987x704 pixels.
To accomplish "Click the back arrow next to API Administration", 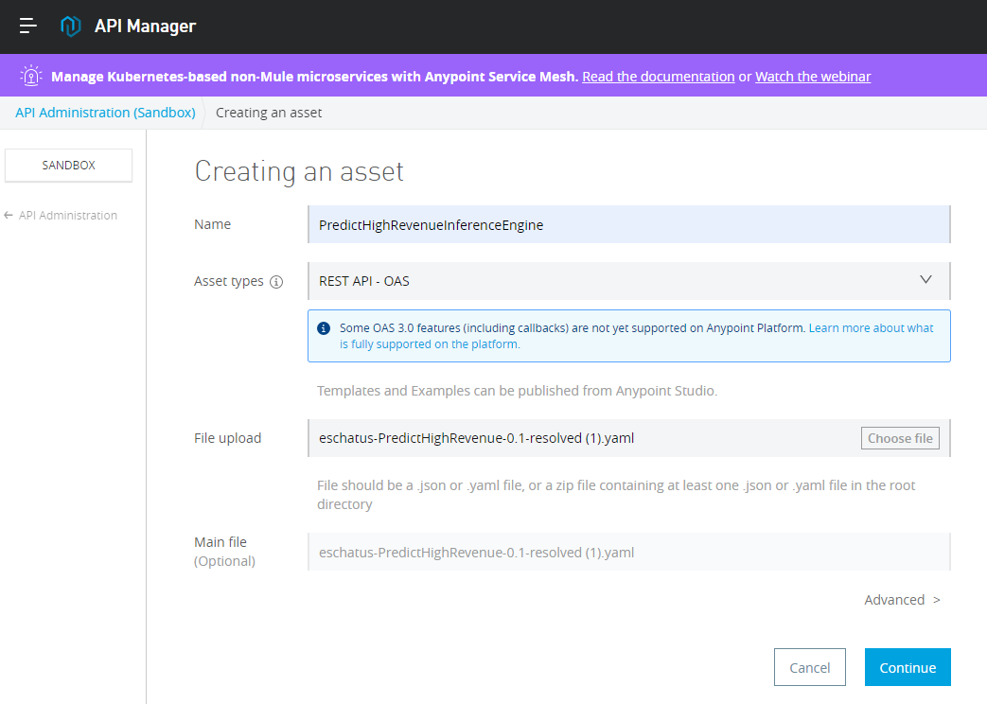I will point(9,216).
